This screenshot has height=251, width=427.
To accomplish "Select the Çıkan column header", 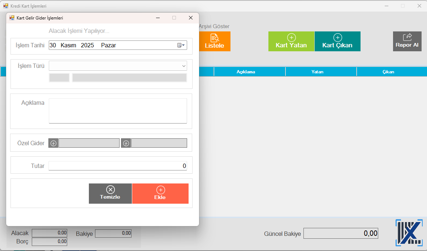I will click(x=388, y=72).
